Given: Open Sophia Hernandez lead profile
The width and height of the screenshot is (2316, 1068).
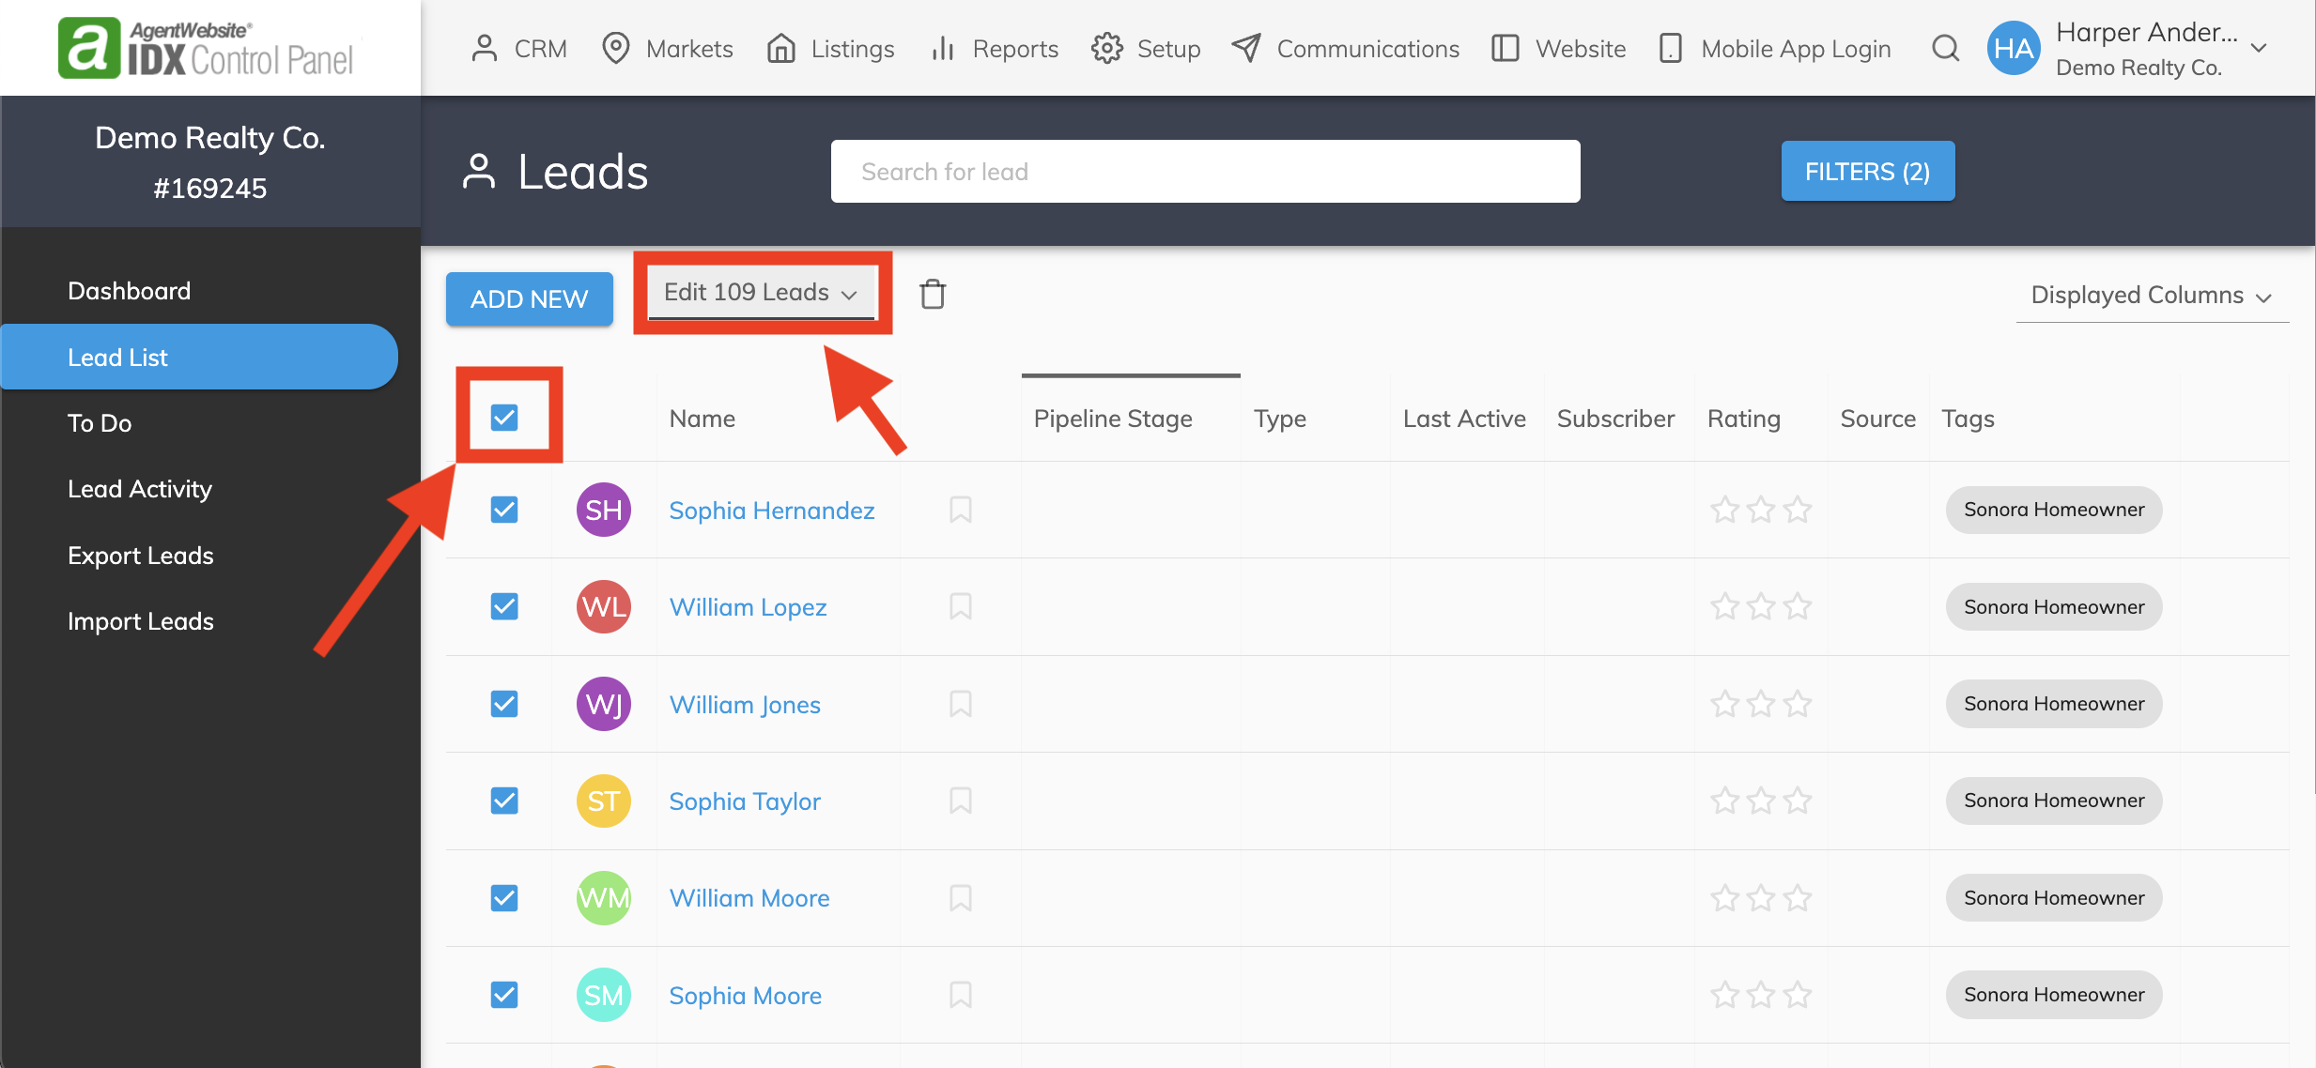Looking at the screenshot, I should coord(771,511).
